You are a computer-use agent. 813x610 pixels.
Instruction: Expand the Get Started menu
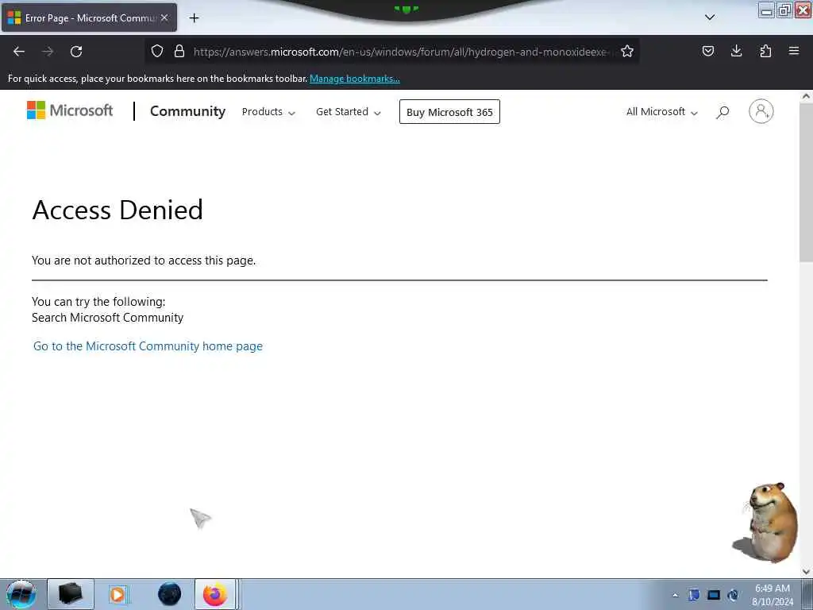click(x=348, y=112)
